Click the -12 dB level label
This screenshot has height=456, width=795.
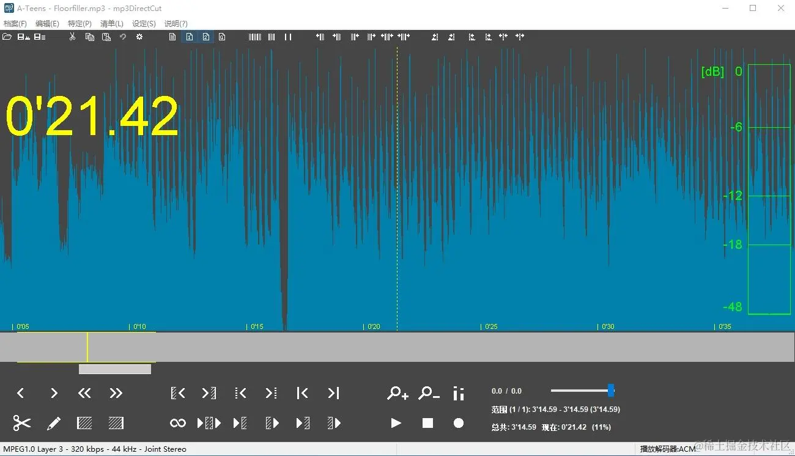pos(732,196)
